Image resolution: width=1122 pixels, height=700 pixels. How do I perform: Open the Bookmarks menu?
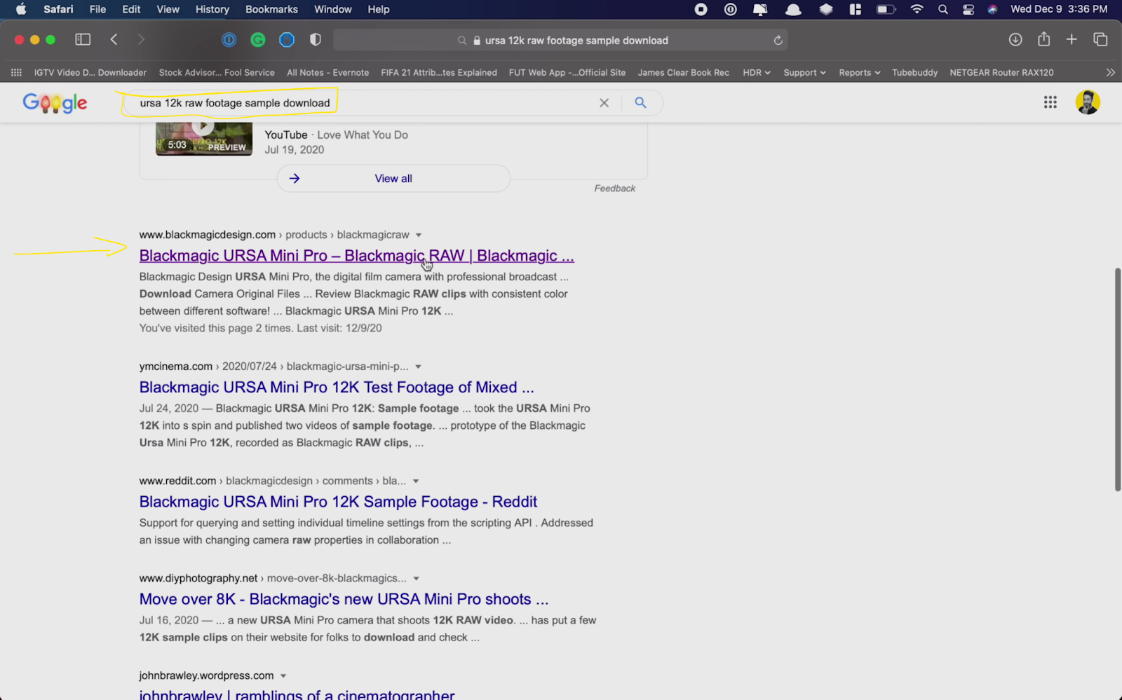pos(271,9)
